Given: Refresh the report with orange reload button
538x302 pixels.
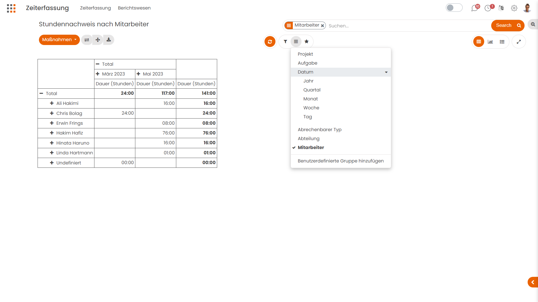Looking at the screenshot, I should (270, 42).
